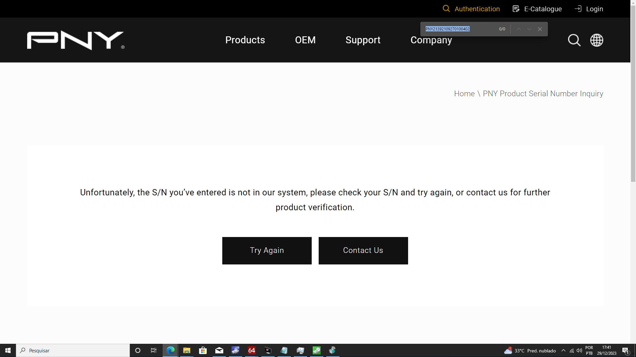Open the E-Catalogue link
636x357 pixels.
pyautogui.click(x=543, y=9)
